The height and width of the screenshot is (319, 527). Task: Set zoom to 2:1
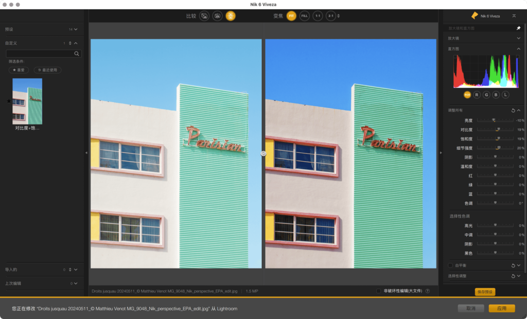click(331, 16)
